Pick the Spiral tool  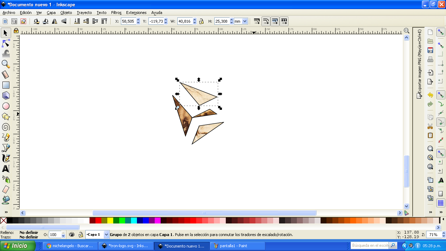pyautogui.click(x=6, y=127)
